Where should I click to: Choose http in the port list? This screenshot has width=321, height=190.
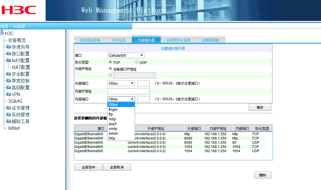(x=121, y=138)
